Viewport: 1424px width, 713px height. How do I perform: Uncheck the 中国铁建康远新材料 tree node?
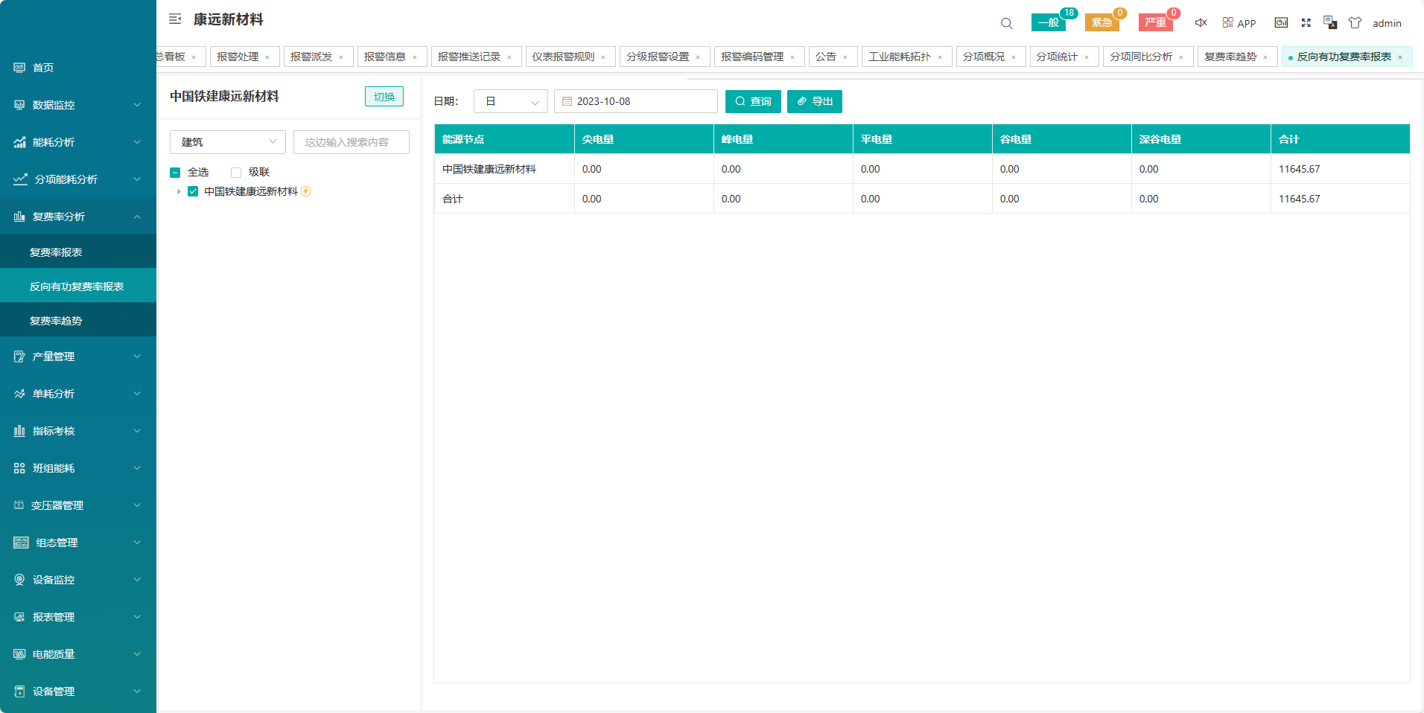193,191
